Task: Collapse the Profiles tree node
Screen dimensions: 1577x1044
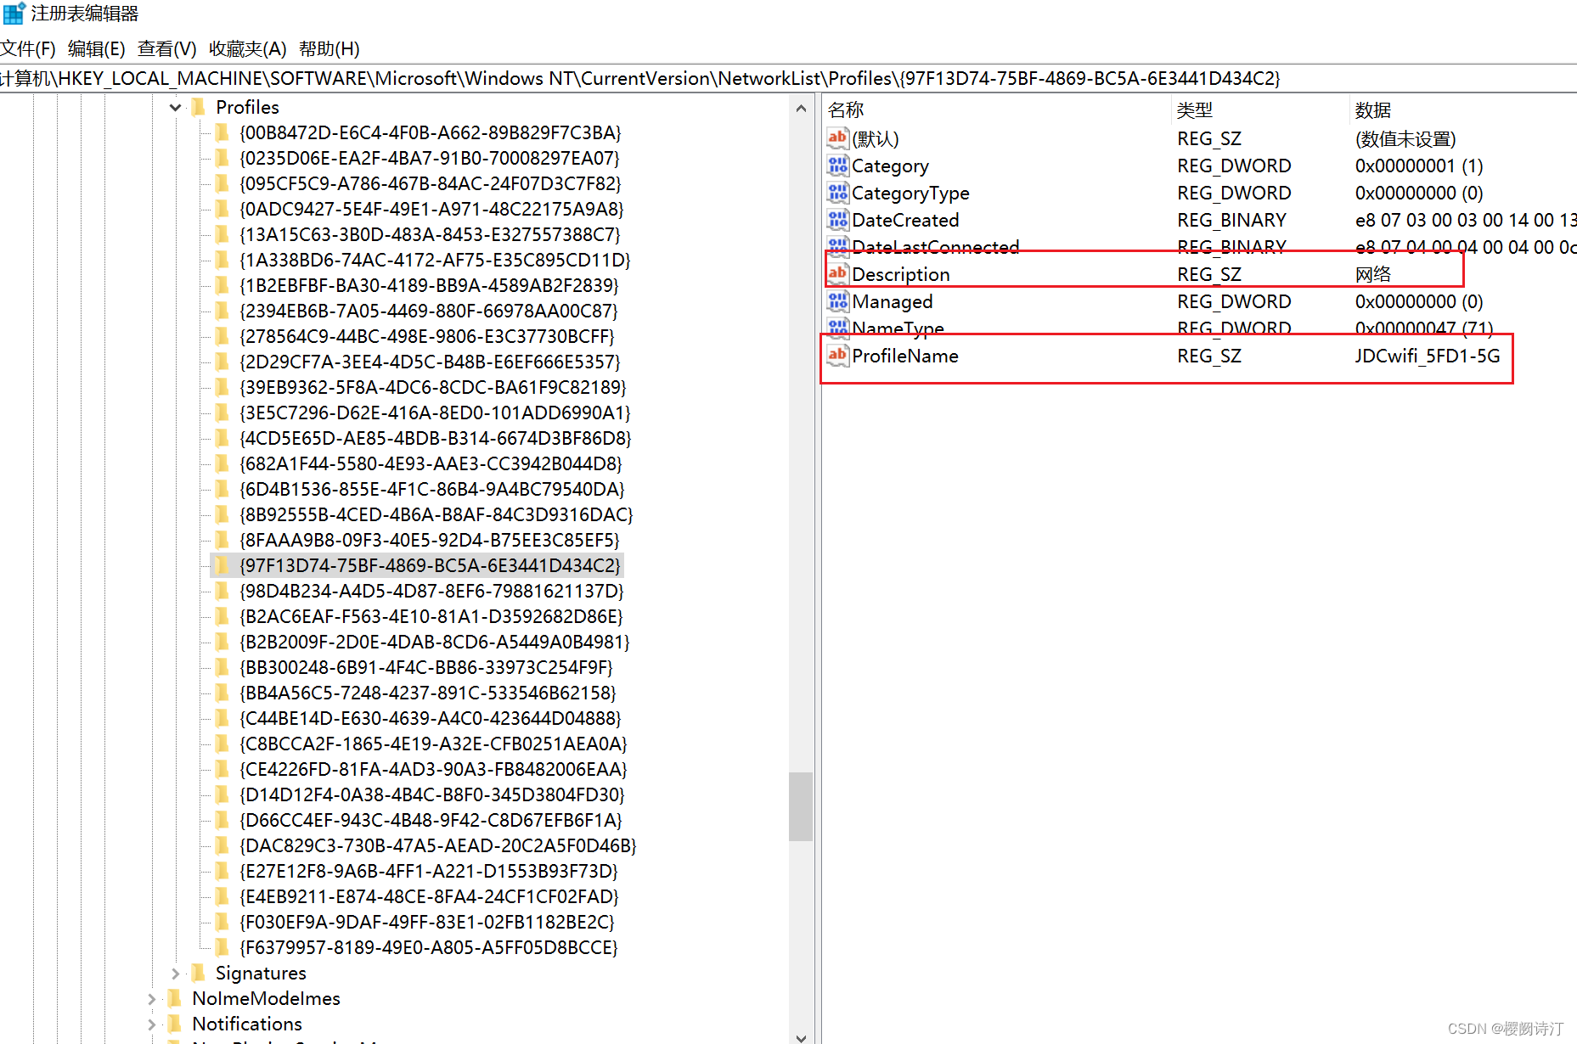Action: coord(176,108)
